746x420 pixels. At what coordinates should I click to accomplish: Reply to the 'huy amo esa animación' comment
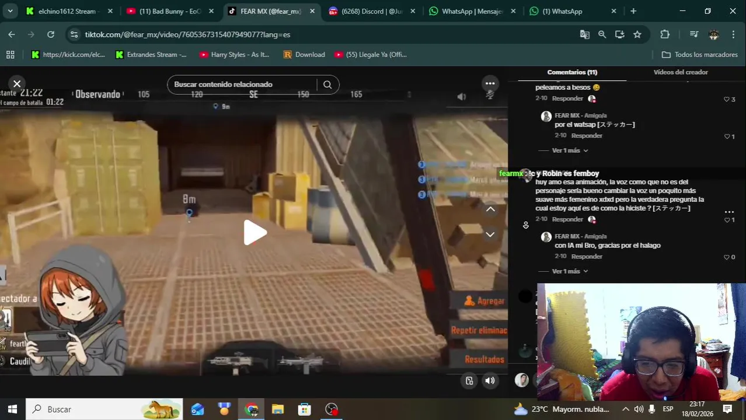567,219
